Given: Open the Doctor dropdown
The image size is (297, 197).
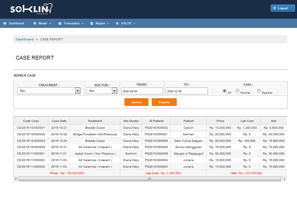Looking at the screenshot, I should tap(102, 91).
